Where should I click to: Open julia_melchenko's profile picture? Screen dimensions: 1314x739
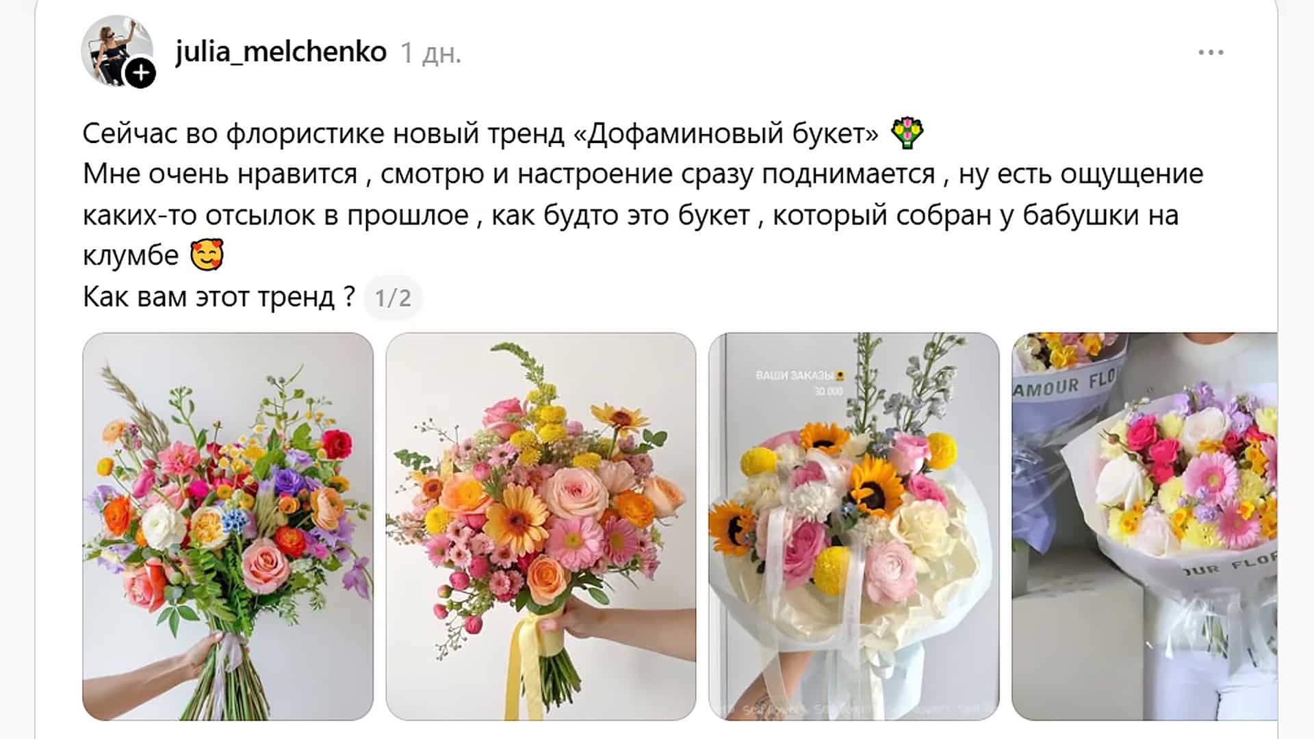116,51
